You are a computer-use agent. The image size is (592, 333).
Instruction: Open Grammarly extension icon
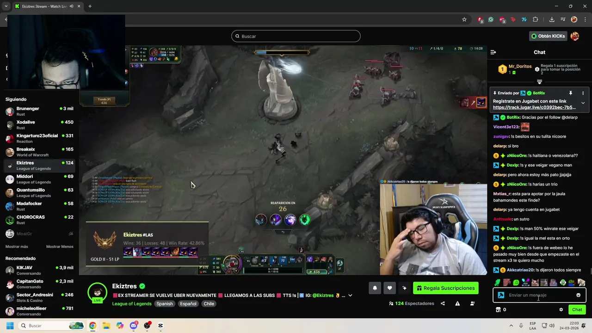coord(491,19)
